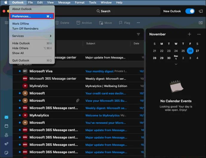The width and height of the screenshot is (206, 158).
Task: Open the Edit menu
Action: [40, 2]
